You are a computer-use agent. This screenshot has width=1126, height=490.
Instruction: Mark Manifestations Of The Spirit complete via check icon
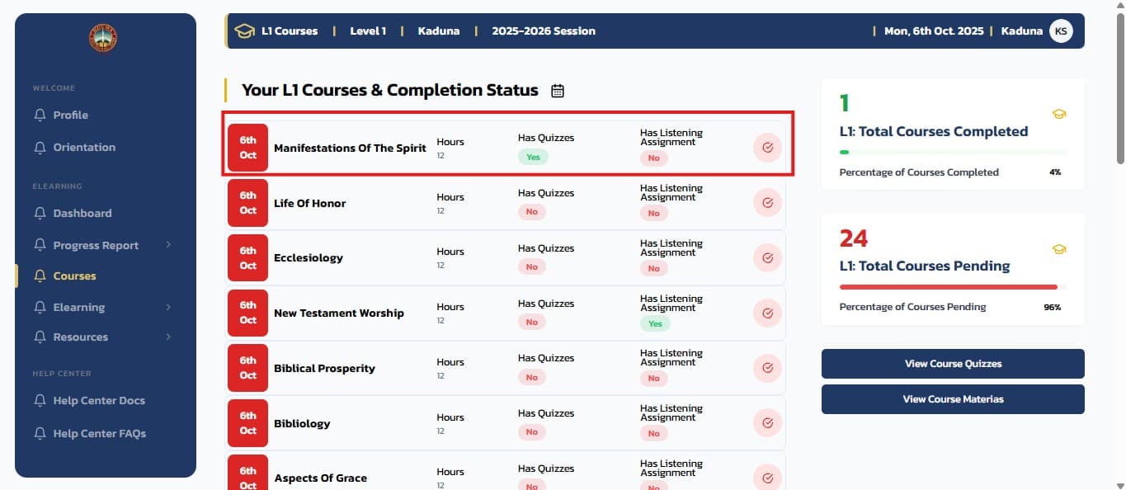click(x=767, y=148)
